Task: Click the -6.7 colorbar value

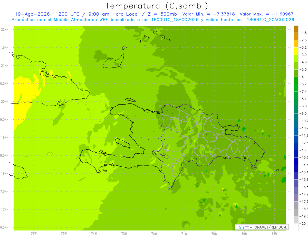Action: tap(304, 84)
